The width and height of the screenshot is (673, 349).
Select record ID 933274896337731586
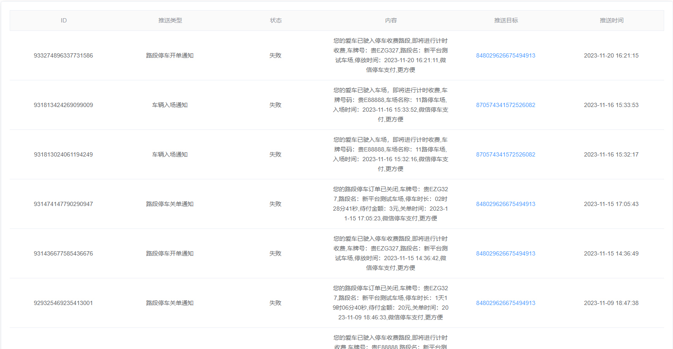(63, 55)
